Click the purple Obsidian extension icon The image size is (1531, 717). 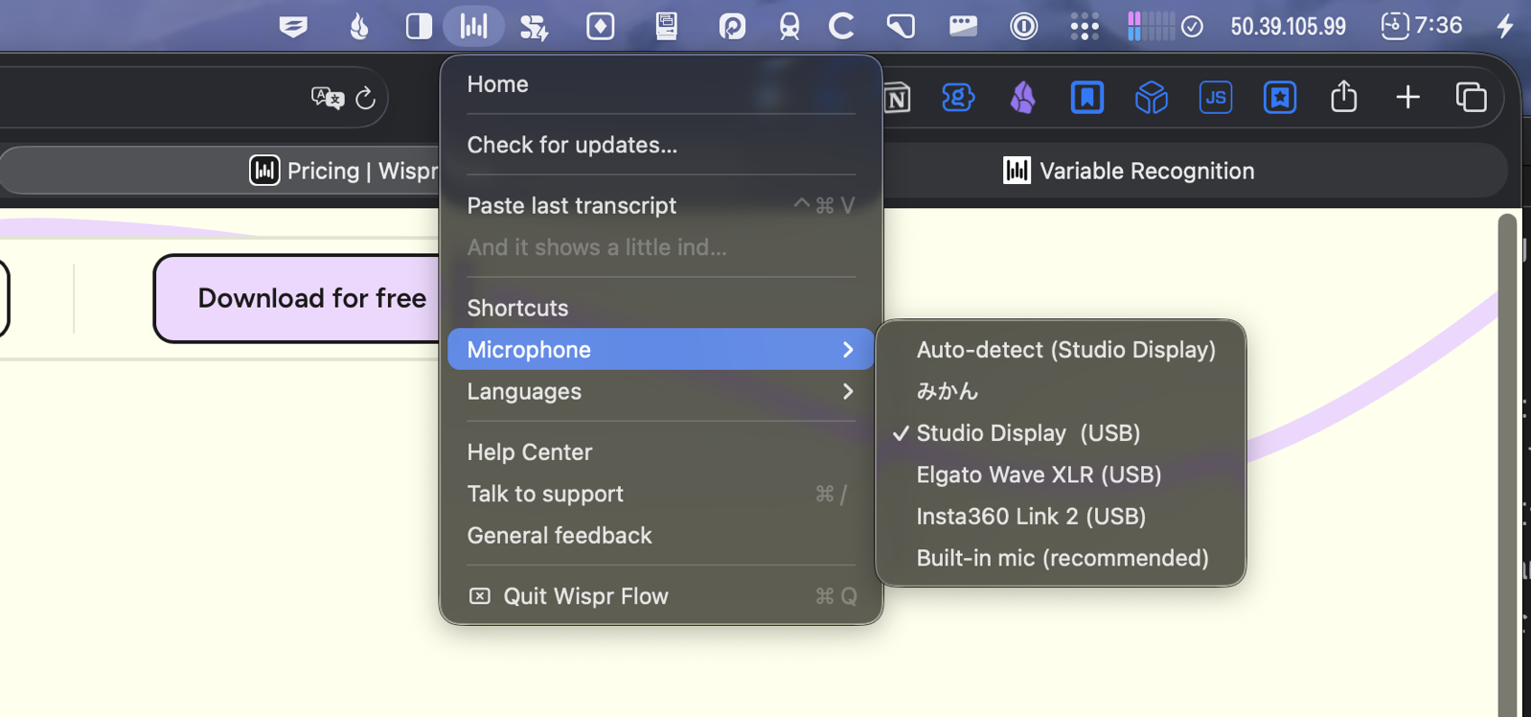pyautogui.click(x=1022, y=98)
